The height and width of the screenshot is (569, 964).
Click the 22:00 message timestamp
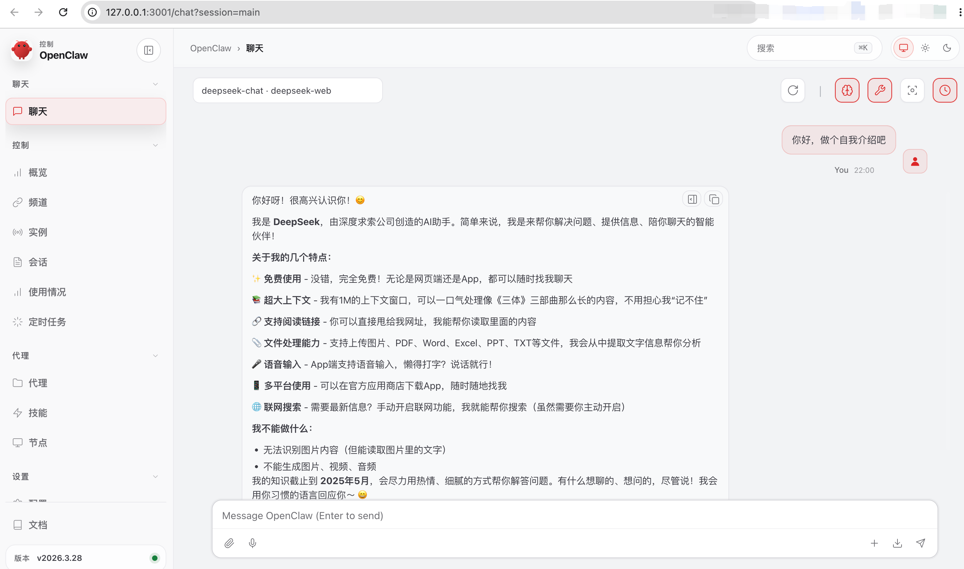[864, 170]
